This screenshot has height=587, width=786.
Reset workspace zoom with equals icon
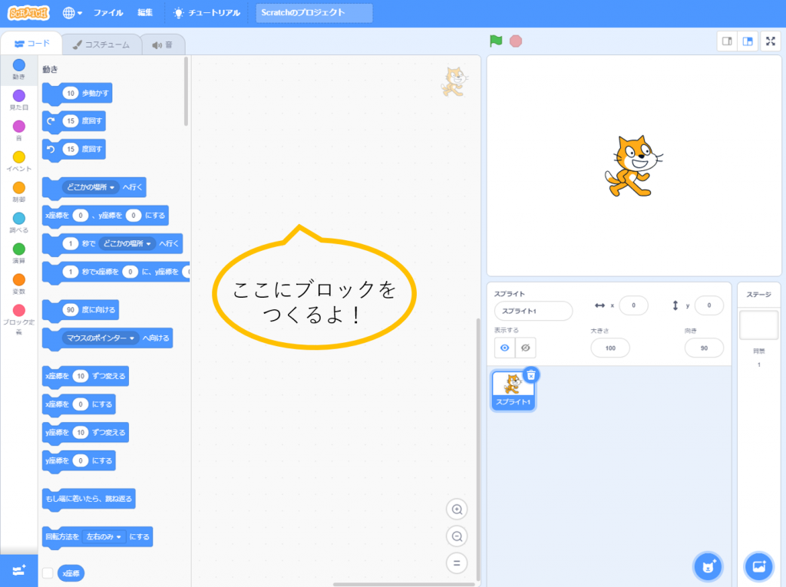[457, 563]
